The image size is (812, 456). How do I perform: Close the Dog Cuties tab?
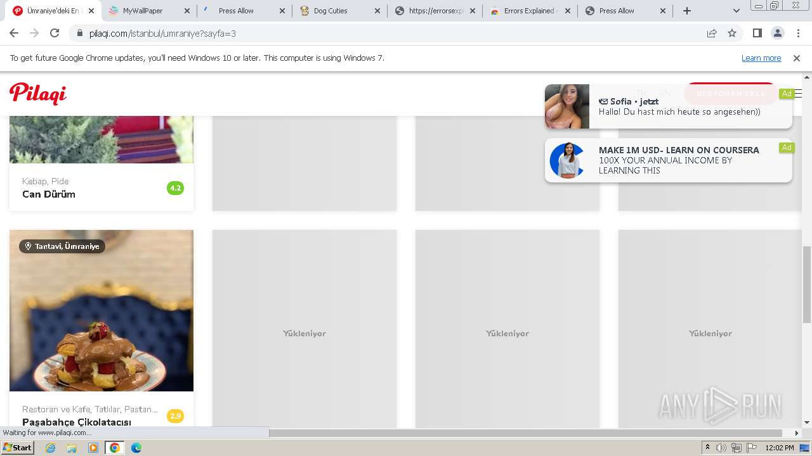click(377, 11)
